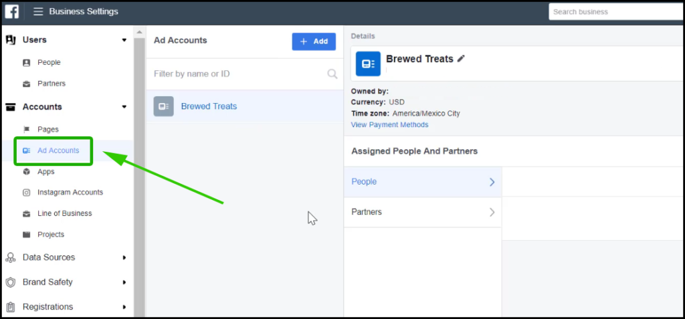
Task: Click the Registrations clipboard icon
Action: pyautogui.click(x=11, y=307)
